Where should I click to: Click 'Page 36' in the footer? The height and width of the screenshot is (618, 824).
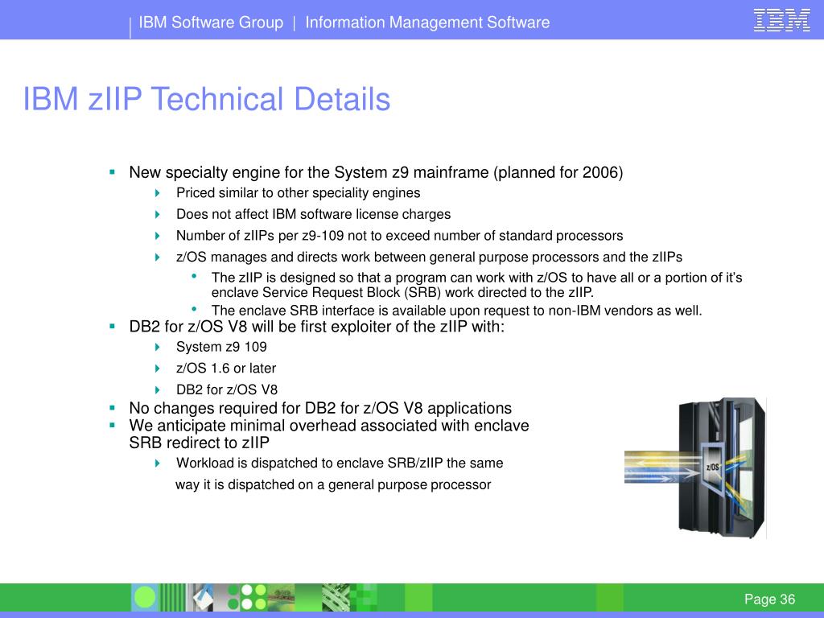(769, 599)
